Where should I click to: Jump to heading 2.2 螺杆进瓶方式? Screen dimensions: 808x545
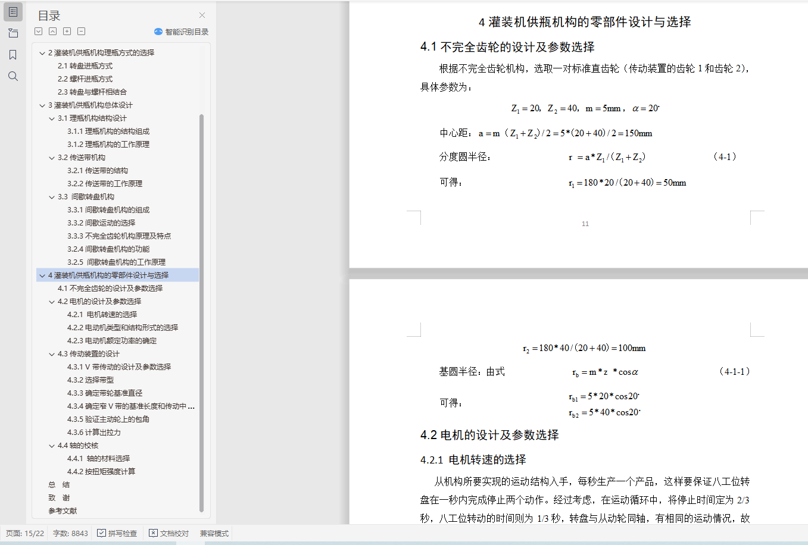pos(85,79)
